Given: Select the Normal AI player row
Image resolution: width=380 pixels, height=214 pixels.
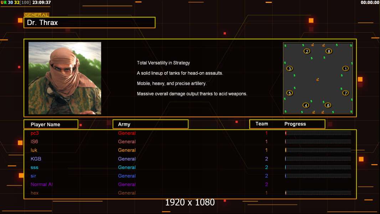Looking at the screenshot, I should (x=41, y=184).
